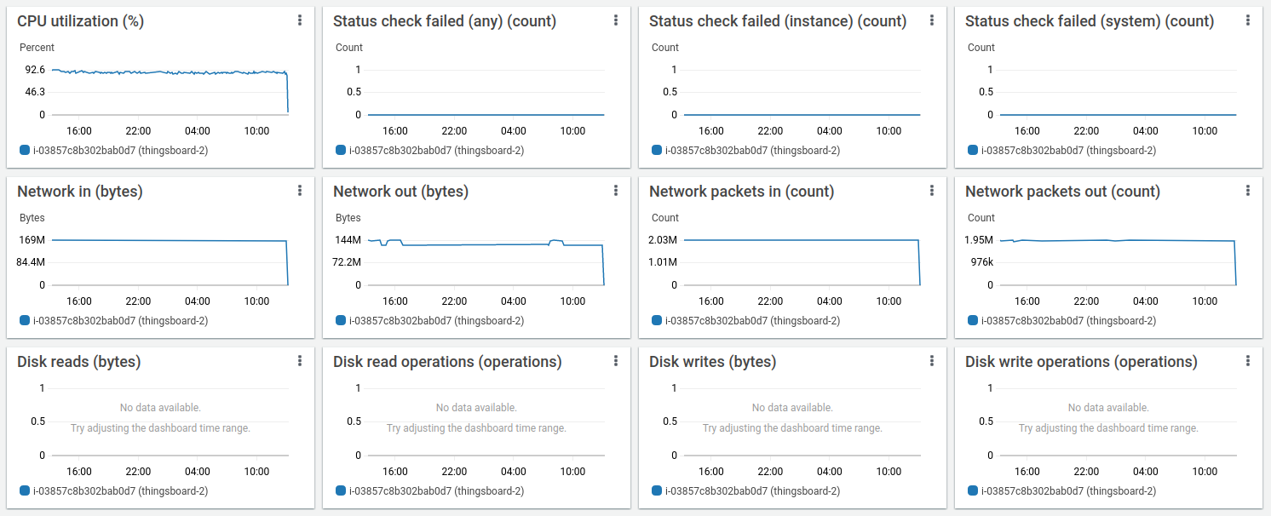Image resolution: width=1271 pixels, height=516 pixels.
Task: Open Network out widget three-dot menu
Action: tap(616, 191)
